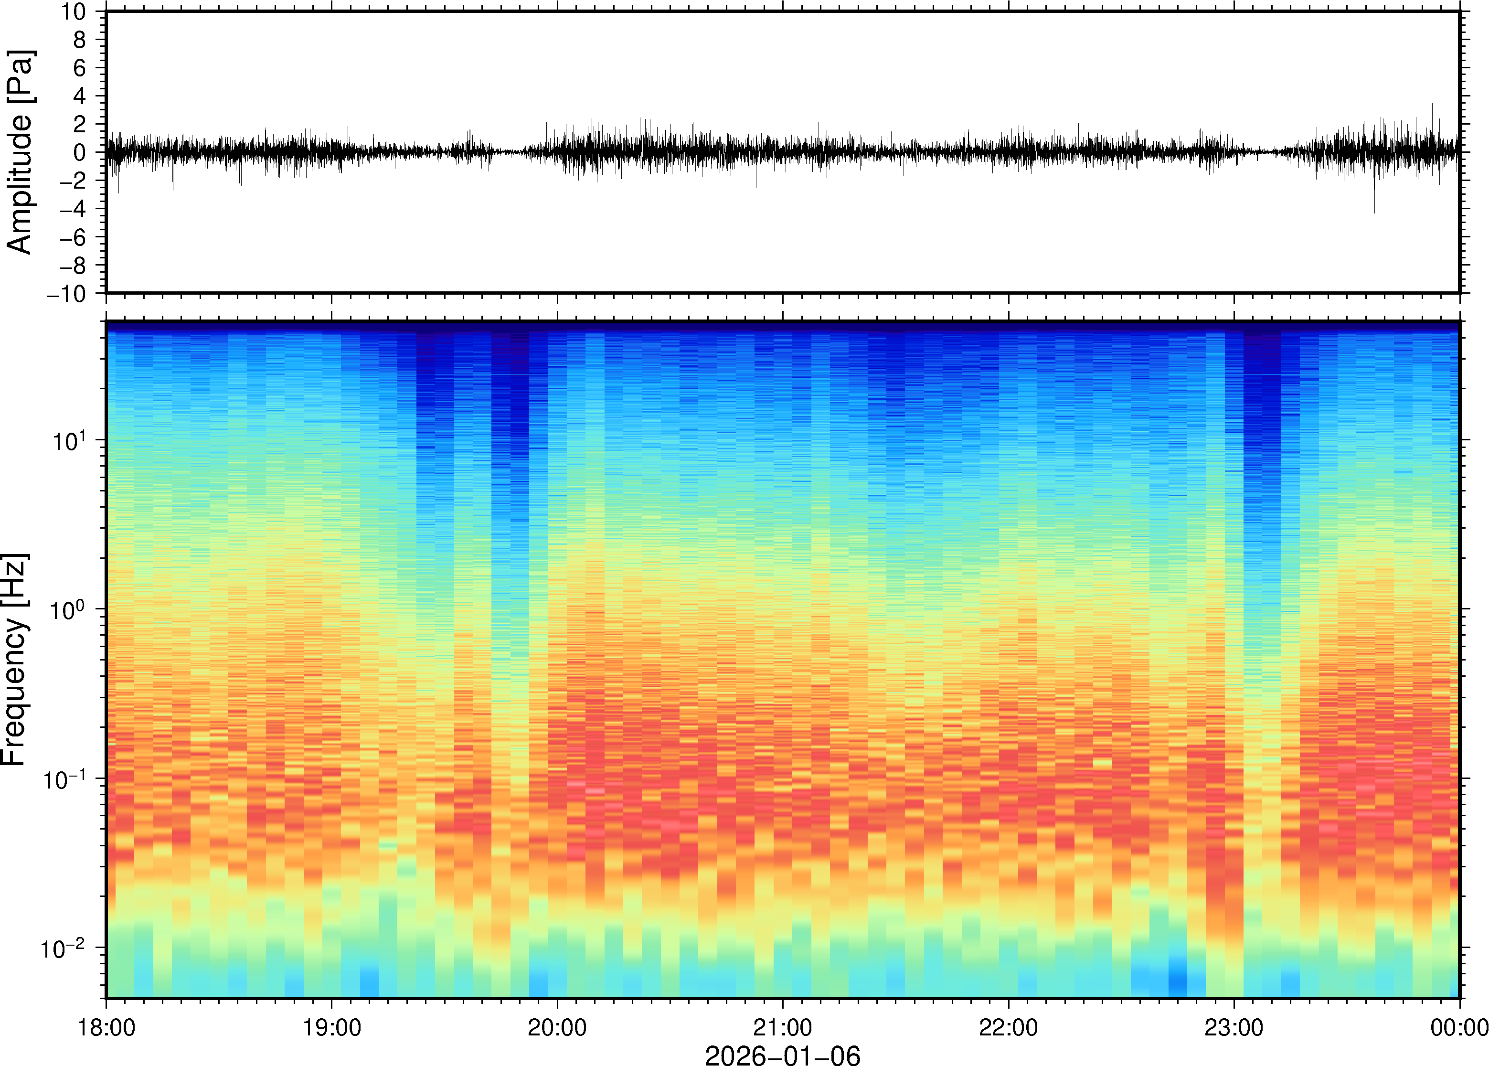Click the 0.01 Hz frequency tick label

tap(63, 949)
